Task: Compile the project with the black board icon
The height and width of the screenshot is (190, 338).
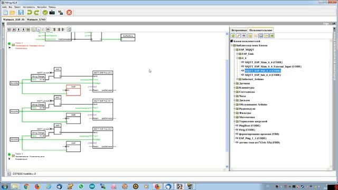Action: (52, 13)
